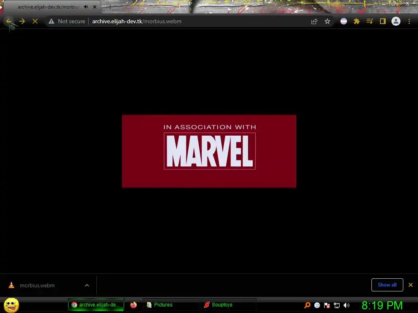The height and width of the screenshot is (313, 418).
Task: Select the archive.elijah-dev.tk/morbius tab
Action: click(49, 7)
